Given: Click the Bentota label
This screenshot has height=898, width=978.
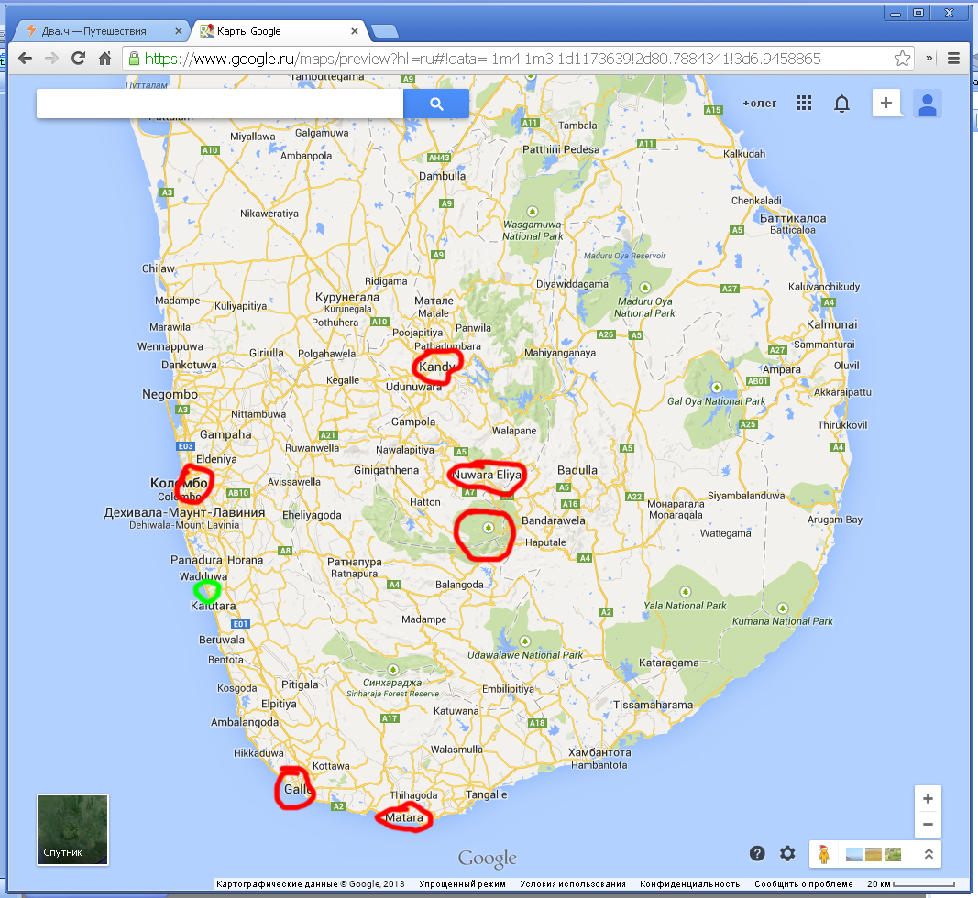Looking at the screenshot, I should (225, 659).
